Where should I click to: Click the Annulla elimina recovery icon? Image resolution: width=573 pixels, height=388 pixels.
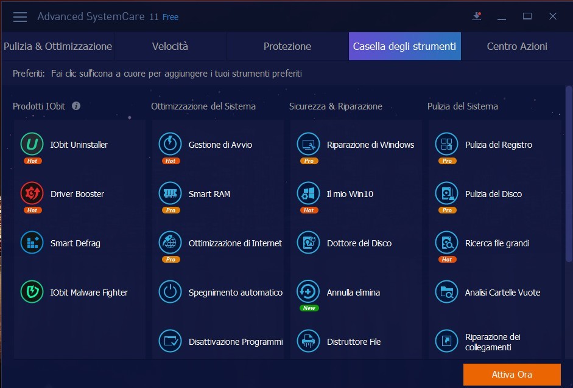(308, 293)
